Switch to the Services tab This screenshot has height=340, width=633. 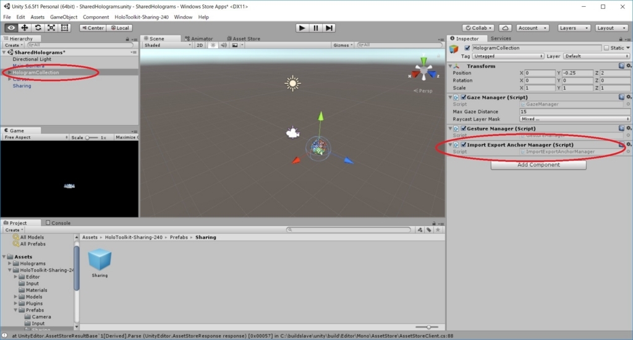pos(501,38)
